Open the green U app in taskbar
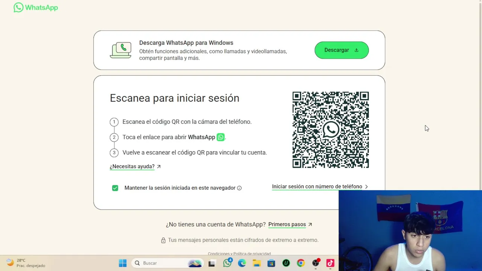Image resolution: width=482 pixels, height=271 pixels. tap(286, 263)
